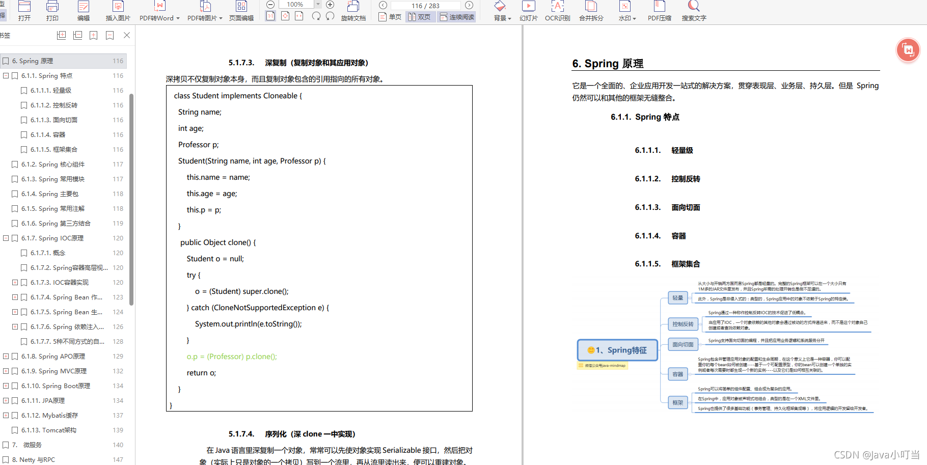Jump to bookmark 6.1.3. Spring 常用模块
The height and width of the screenshot is (465, 927).
(x=53, y=179)
